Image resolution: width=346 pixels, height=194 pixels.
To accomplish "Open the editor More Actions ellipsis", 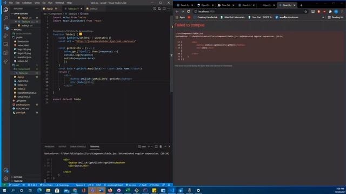I will pyautogui.click(x=169, y=9).
